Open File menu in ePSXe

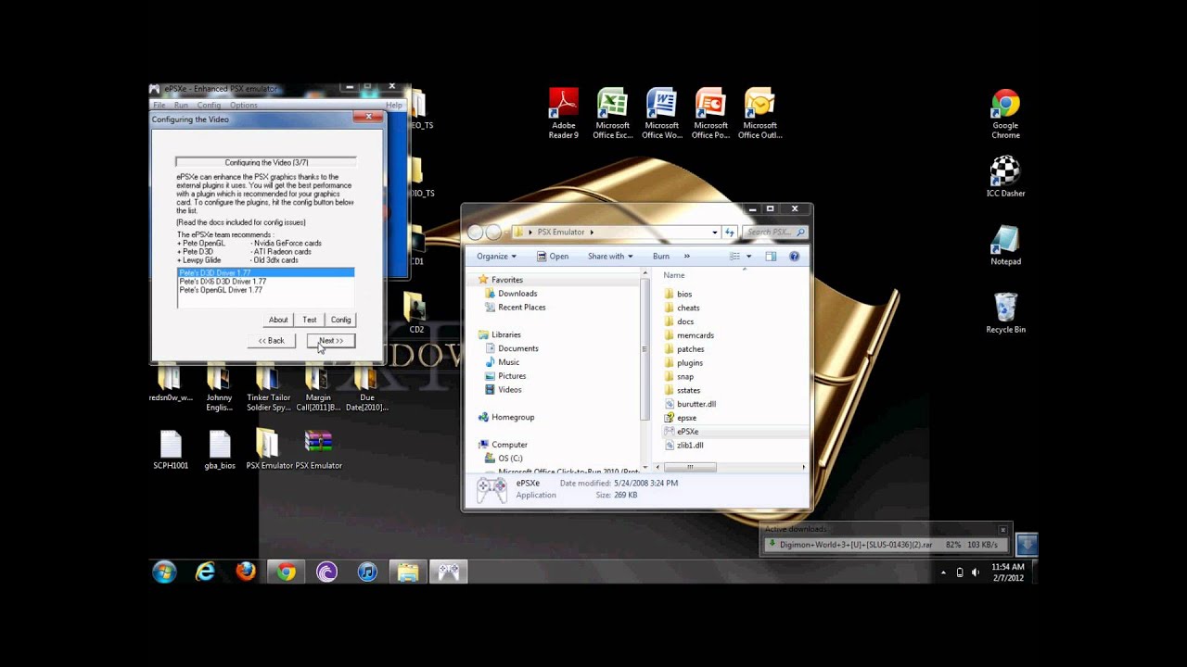click(159, 106)
